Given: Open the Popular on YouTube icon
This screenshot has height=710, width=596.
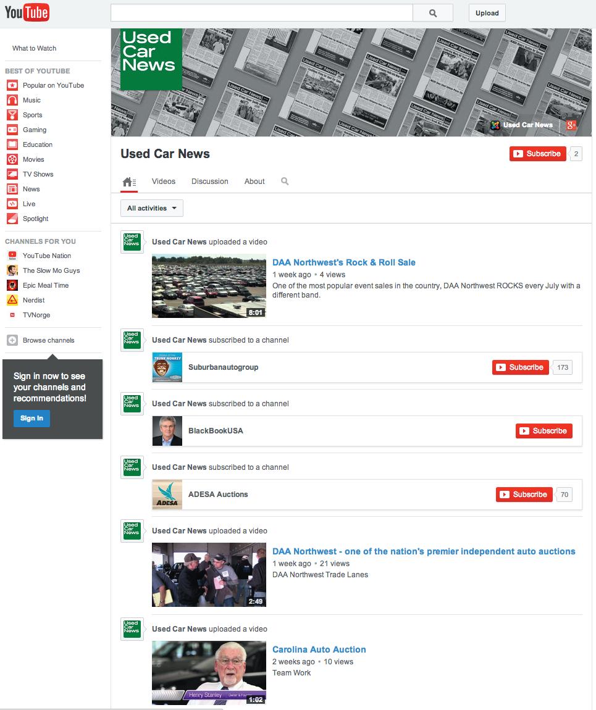Looking at the screenshot, I should (x=12, y=85).
